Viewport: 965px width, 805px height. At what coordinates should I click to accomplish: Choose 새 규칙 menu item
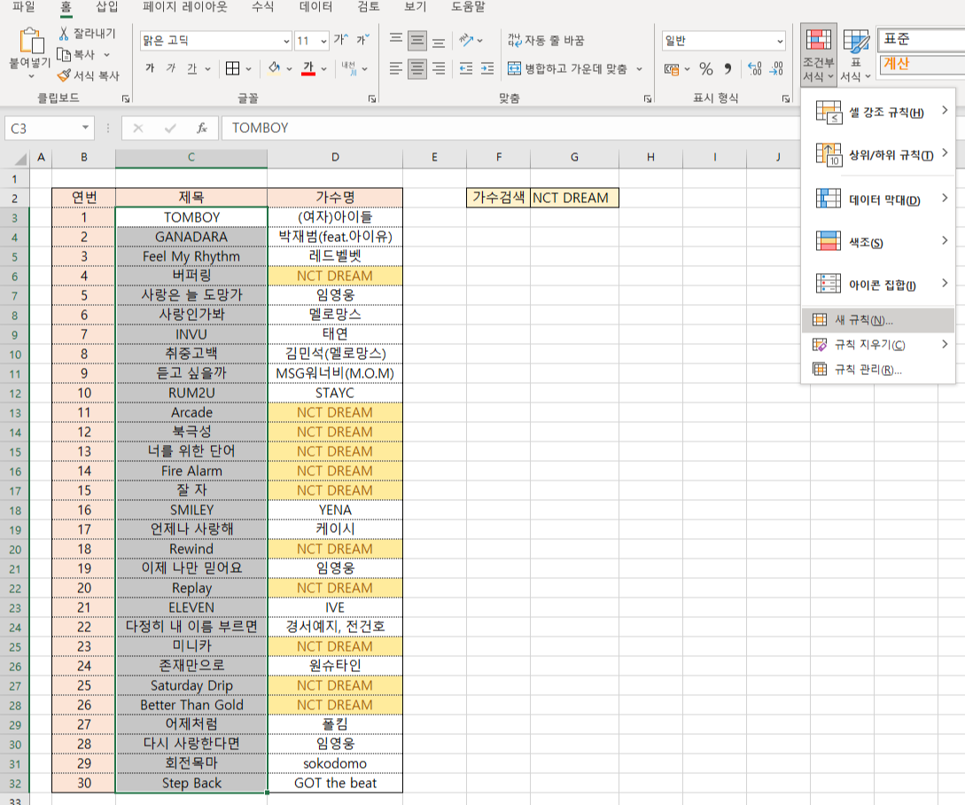pyautogui.click(x=879, y=320)
